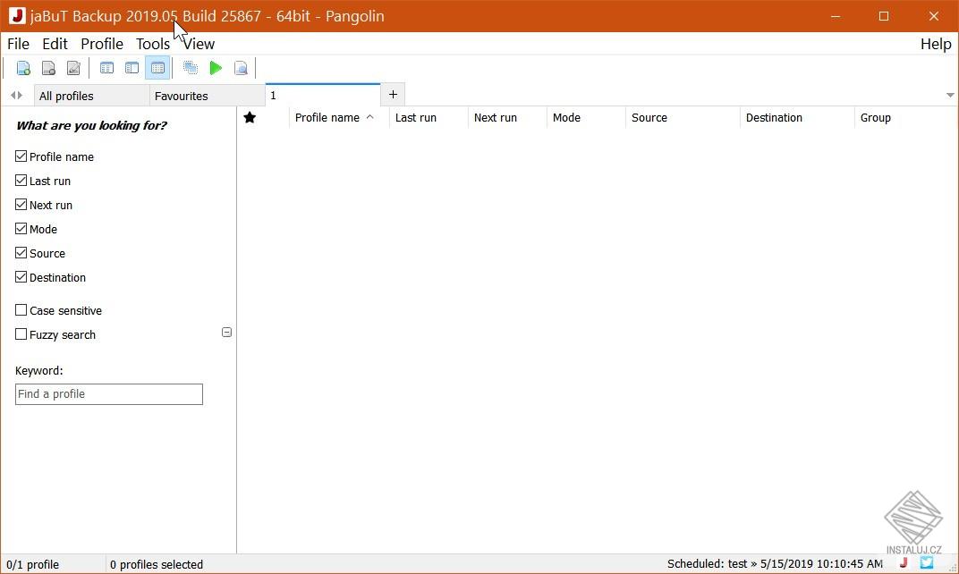Switch to the Favourites tab
The image size is (959, 574).
(x=208, y=96)
